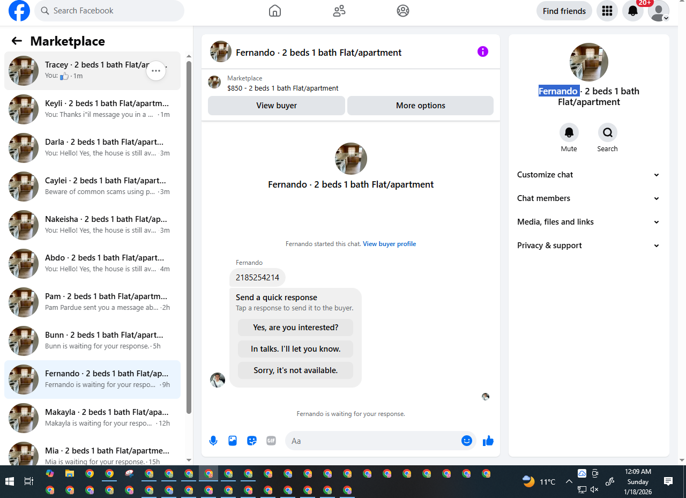
Task: Open the notifications bell in header
Action: pyautogui.click(x=632, y=11)
